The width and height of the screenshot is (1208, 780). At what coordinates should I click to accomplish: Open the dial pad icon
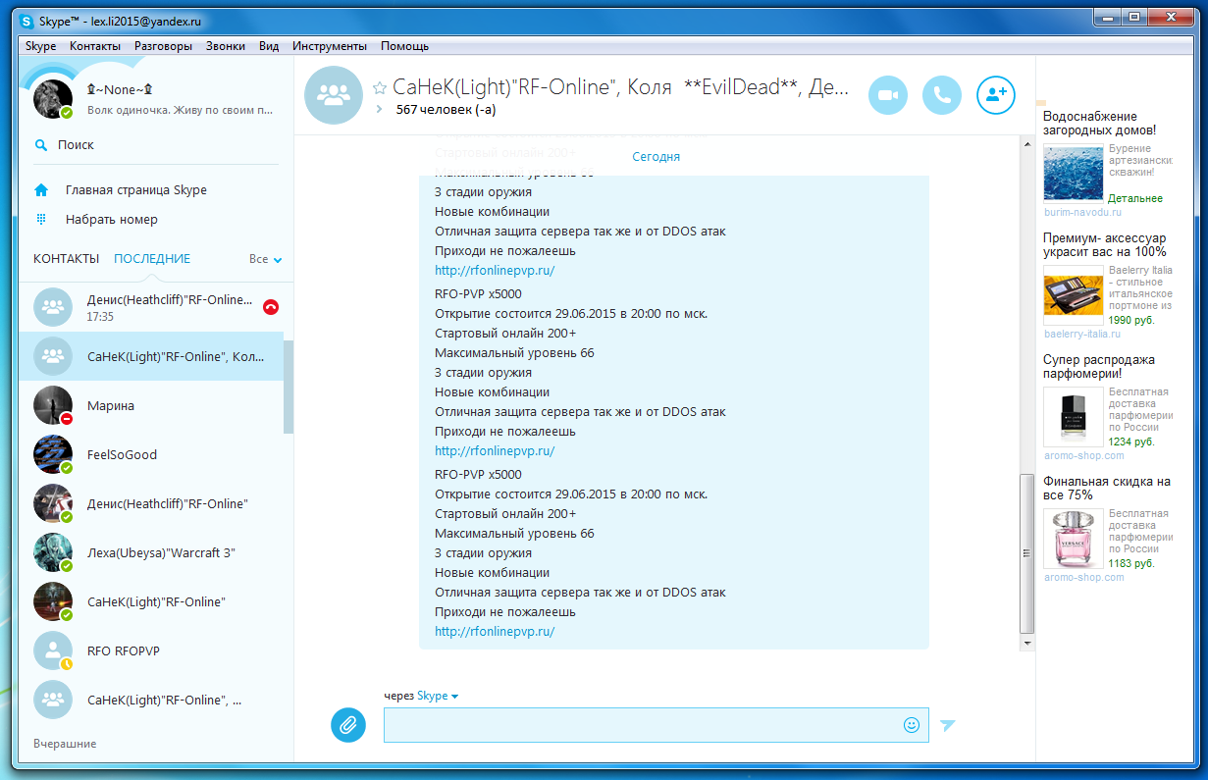tap(41, 220)
